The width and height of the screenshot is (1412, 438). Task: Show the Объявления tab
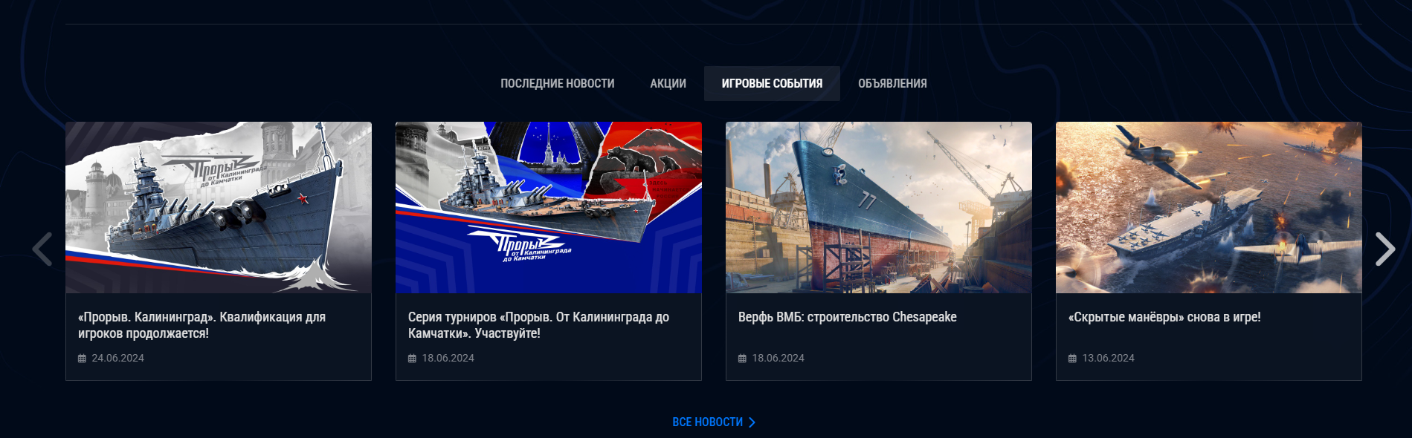tap(892, 83)
